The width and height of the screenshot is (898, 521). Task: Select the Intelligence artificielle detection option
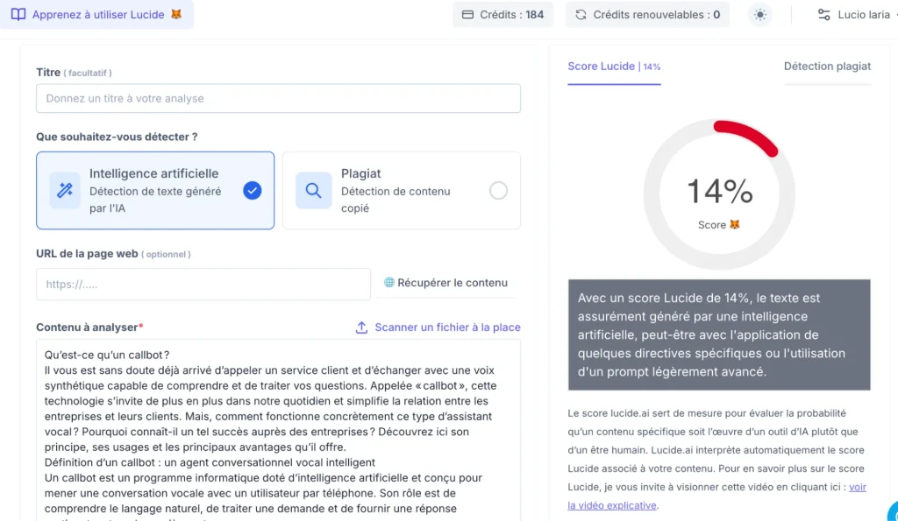pyautogui.click(x=155, y=190)
